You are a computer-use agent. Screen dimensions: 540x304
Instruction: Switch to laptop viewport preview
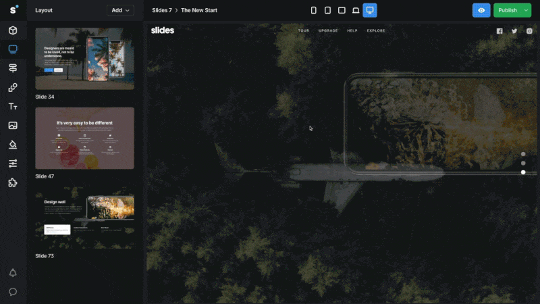coord(356,10)
